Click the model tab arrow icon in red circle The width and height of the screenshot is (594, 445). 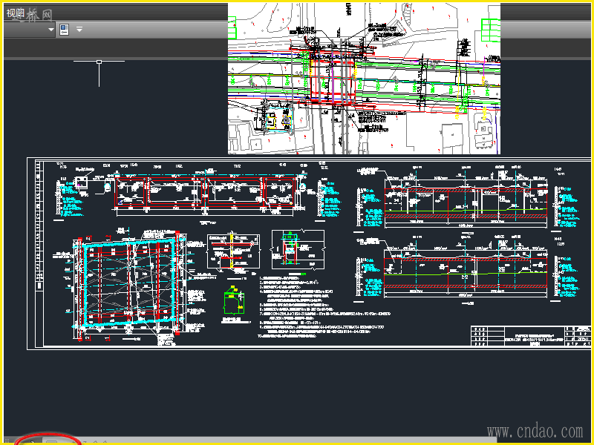tap(32, 441)
